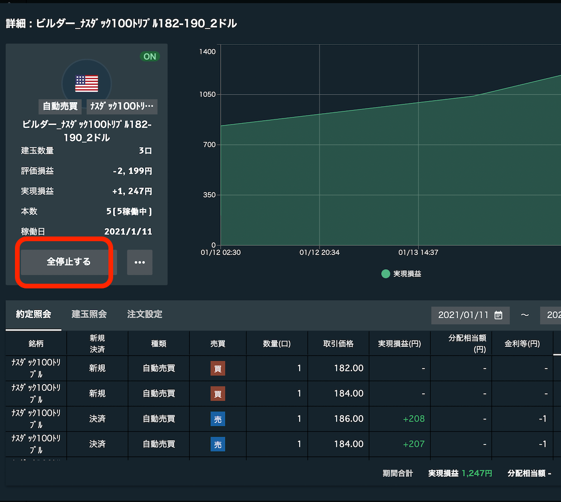Click the 01/13 14:37 chart axis label
Screen dimensions: 561x502
[x=418, y=252]
